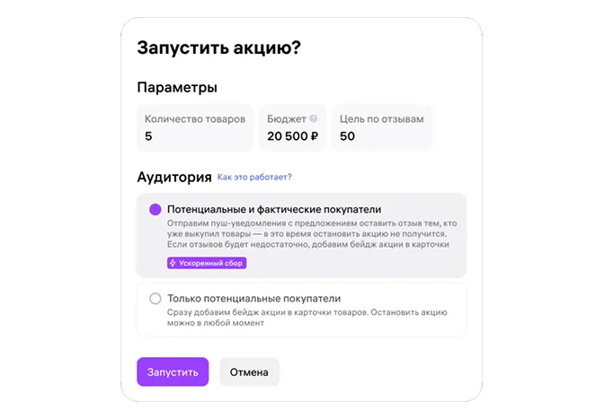Launch the promotion with the Запустить button

point(173,372)
